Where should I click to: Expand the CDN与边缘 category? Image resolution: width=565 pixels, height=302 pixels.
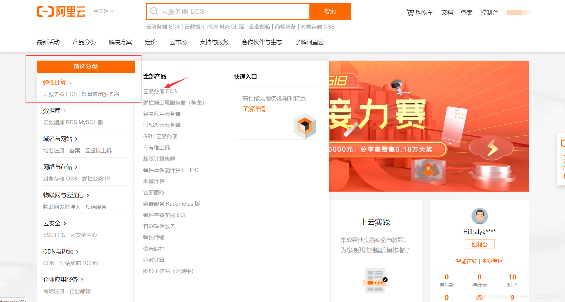coord(61,252)
